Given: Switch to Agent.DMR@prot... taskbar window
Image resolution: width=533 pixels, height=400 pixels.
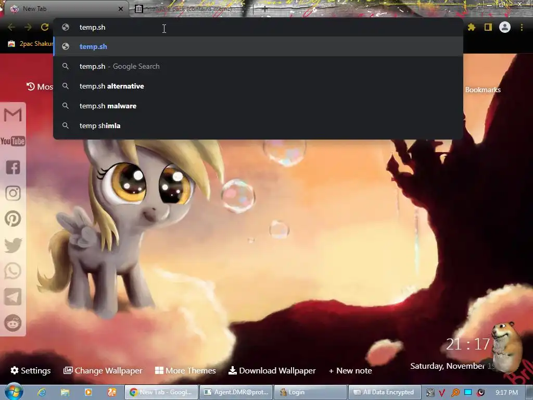Looking at the screenshot, I should [236, 392].
